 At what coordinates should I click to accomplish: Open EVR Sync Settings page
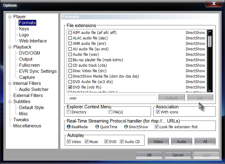click(x=38, y=71)
